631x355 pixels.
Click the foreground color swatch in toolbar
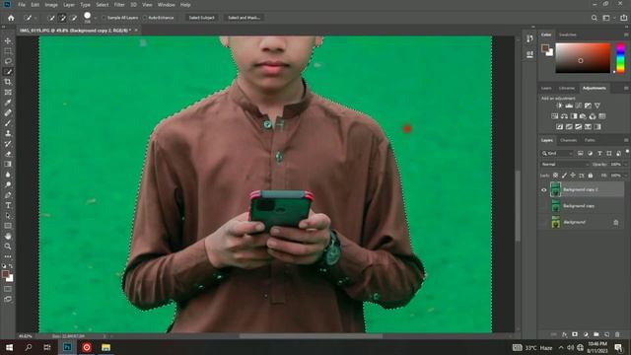[5, 274]
